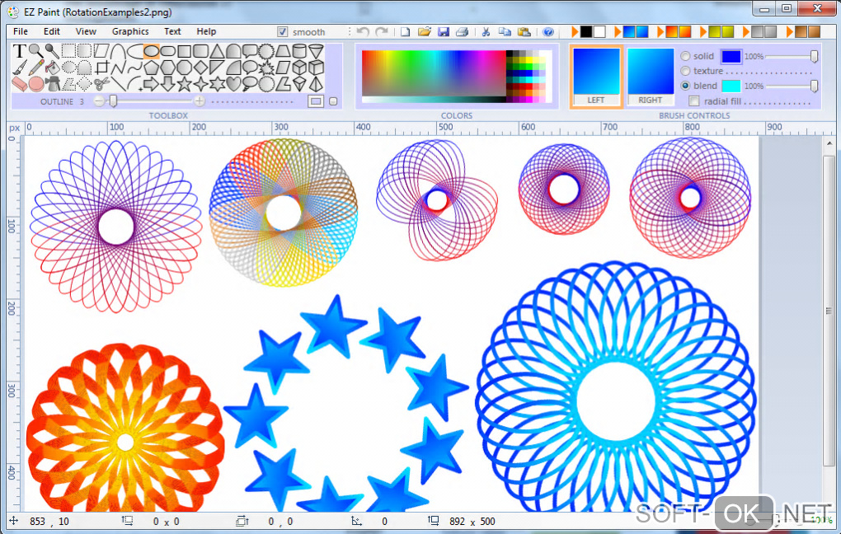Open the Edit menu
Image resolution: width=841 pixels, height=534 pixels.
pos(51,31)
